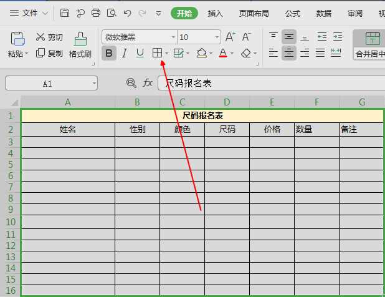Click the justify align icon

tap(320, 53)
